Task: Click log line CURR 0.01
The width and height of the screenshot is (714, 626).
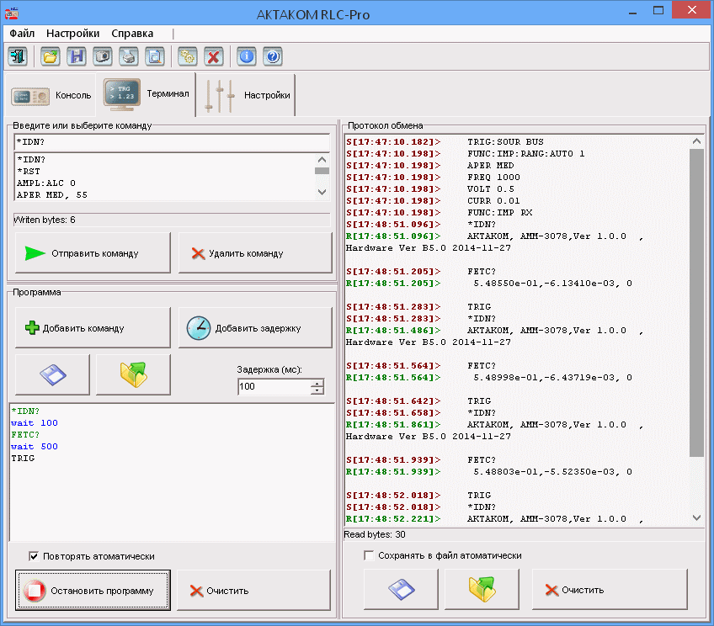Action: (x=493, y=201)
